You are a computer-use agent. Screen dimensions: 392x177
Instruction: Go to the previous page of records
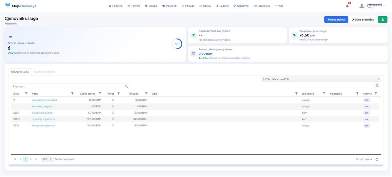click(21, 159)
